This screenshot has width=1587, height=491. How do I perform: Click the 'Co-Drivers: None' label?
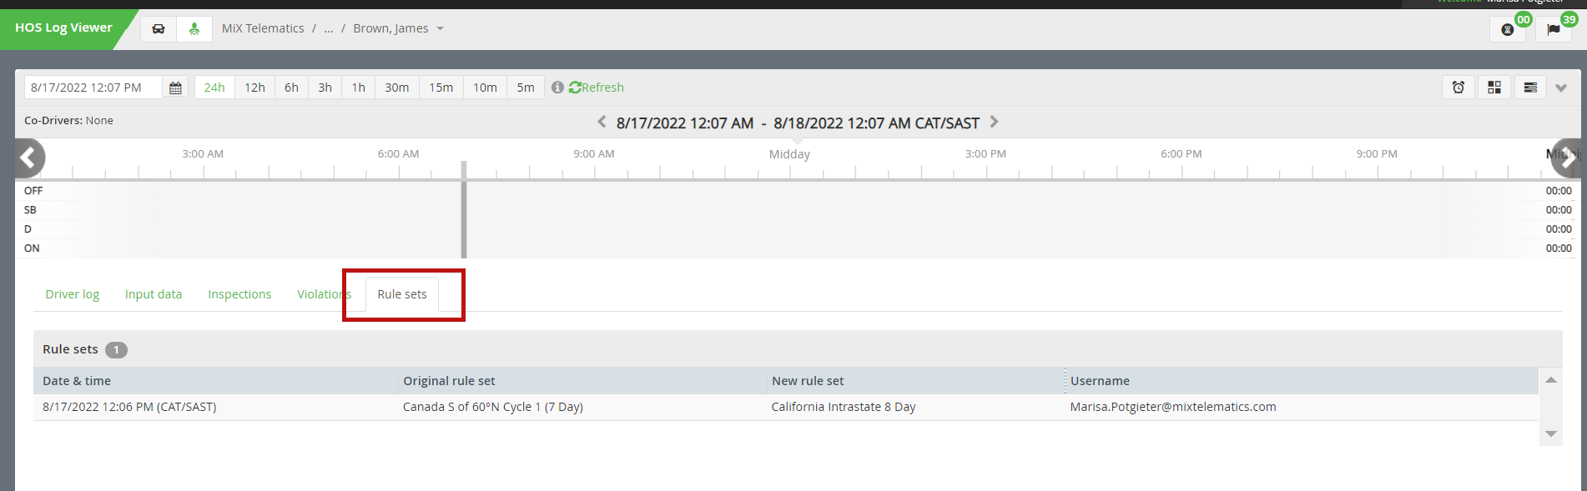tap(68, 121)
